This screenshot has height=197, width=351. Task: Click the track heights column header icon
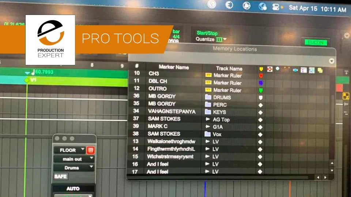click(303, 70)
